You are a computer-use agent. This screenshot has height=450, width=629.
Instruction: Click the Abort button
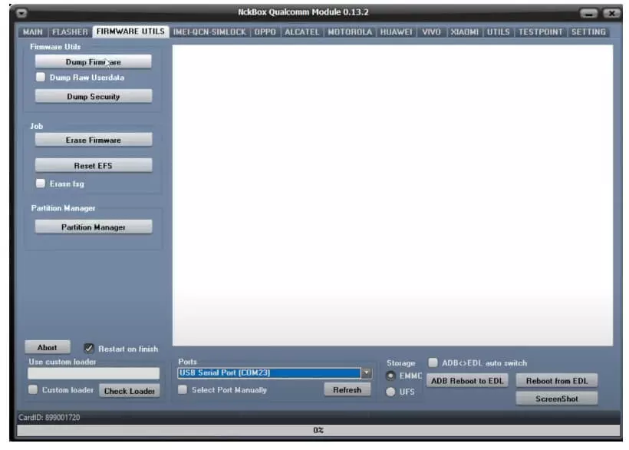click(x=48, y=348)
